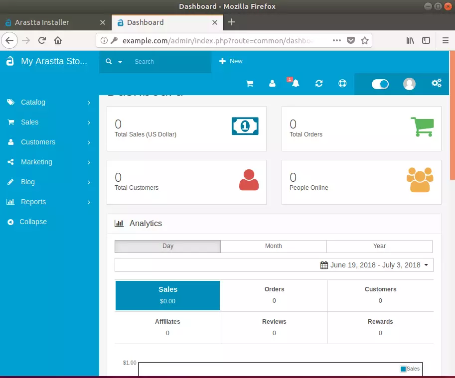Open Firefox home page button
Screen dimensions: 455x378
pyautogui.click(x=58, y=40)
